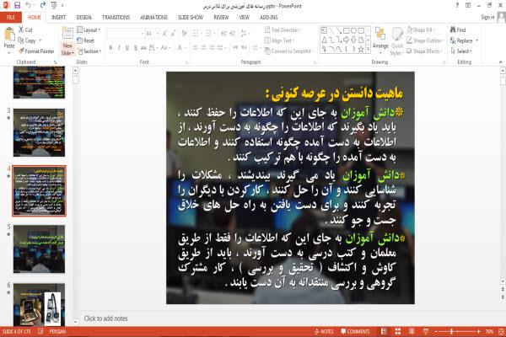506x337 pixels.
Task: Open COMMENTS pane from status bar
Action: (x=355, y=331)
